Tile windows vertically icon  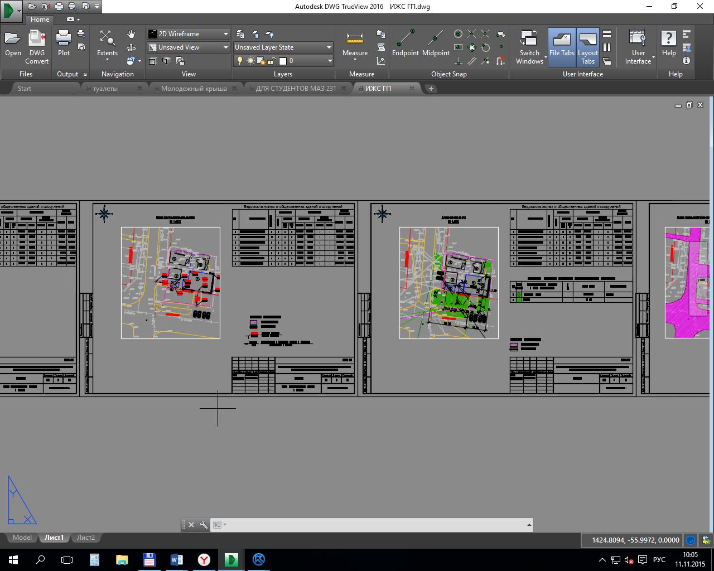coord(607,47)
